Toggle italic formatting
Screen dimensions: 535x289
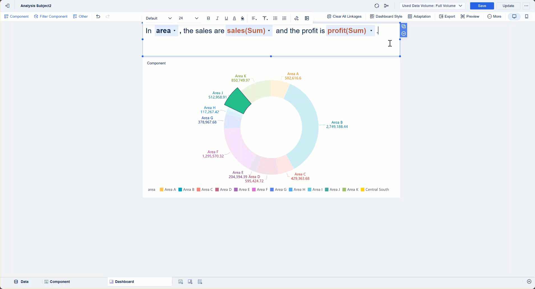point(217,18)
